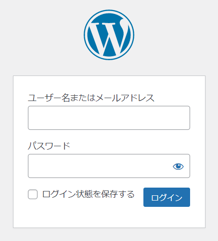This screenshot has height=241, width=218.
Task: Click the empty white area of the login panel
Action: point(109,217)
